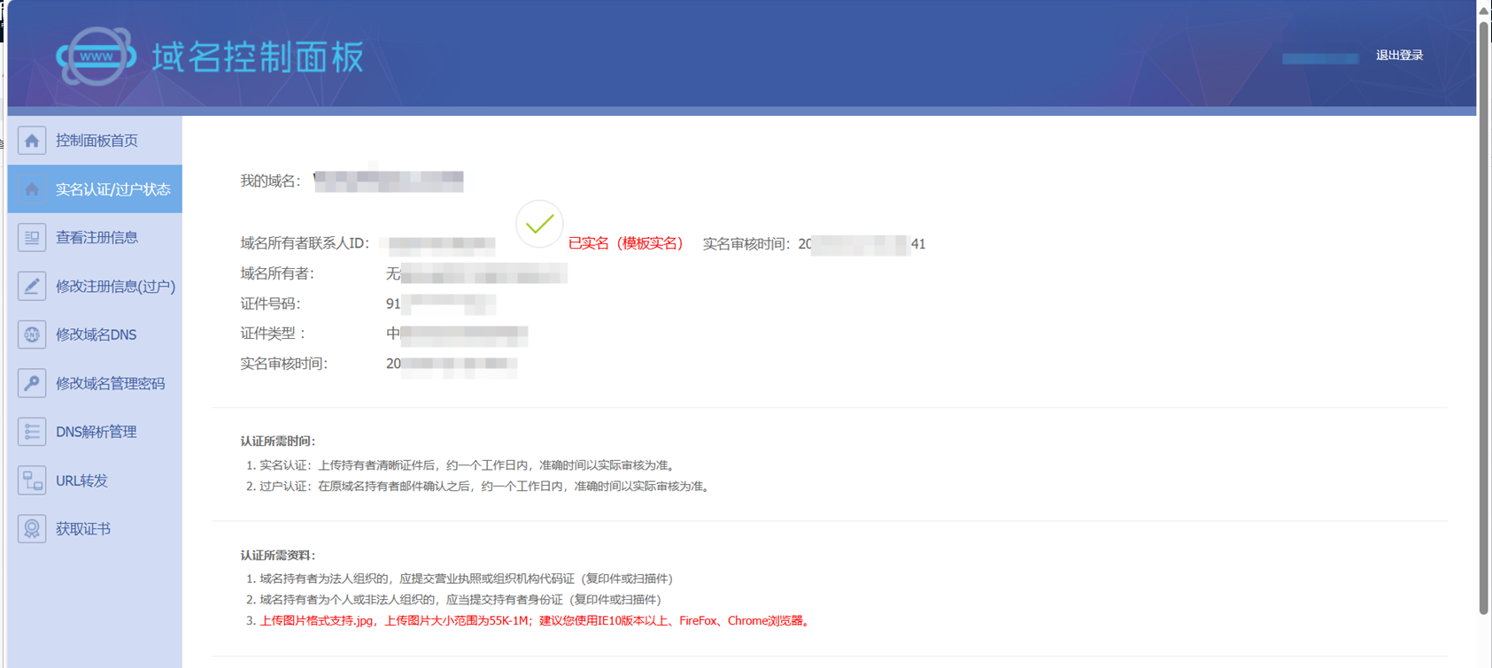Image resolution: width=1492 pixels, height=668 pixels.
Task: Click the icon beside 实名认证/过户状态
Action: pyautogui.click(x=32, y=189)
